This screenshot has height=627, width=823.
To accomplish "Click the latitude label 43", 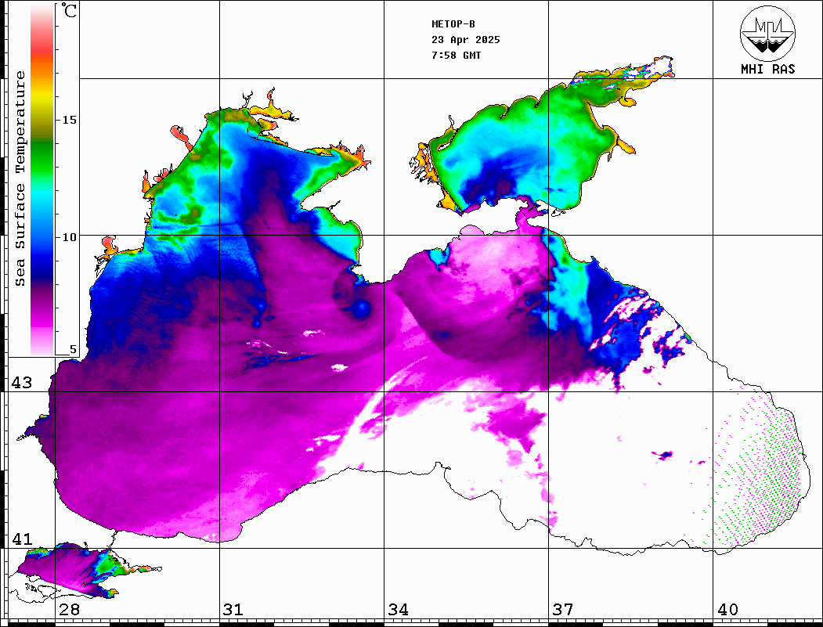I will pyautogui.click(x=22, y=383).
